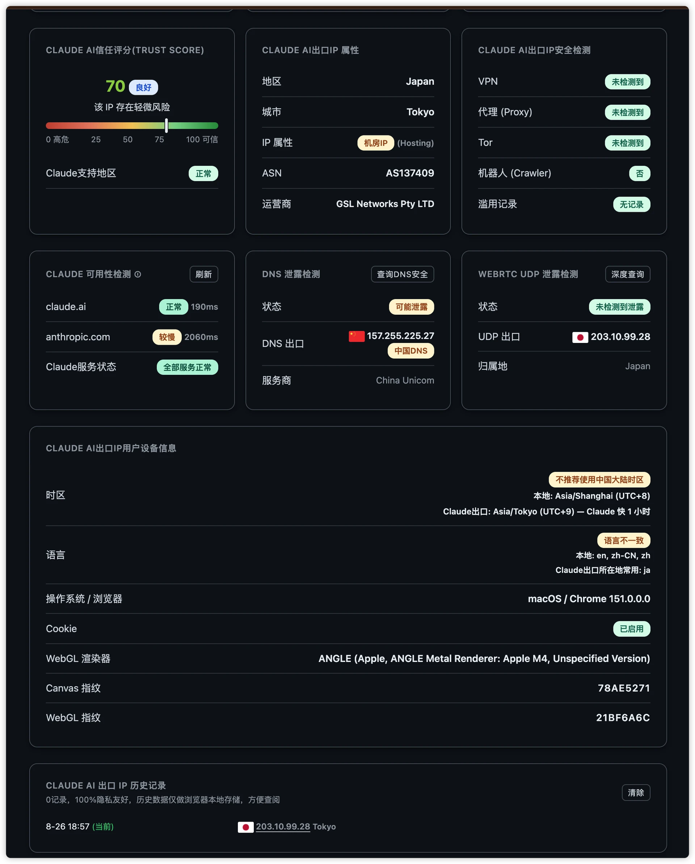Click the (Hosting) label in IP 属性 row
695x864 pixels.
click(416, 143)
